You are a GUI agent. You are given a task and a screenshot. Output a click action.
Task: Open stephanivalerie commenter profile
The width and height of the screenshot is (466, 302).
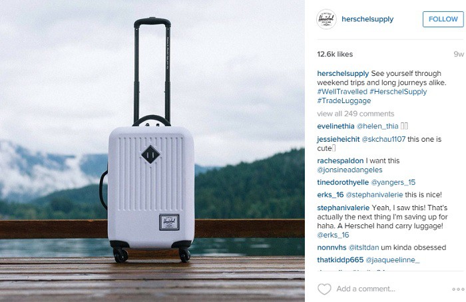344,208
